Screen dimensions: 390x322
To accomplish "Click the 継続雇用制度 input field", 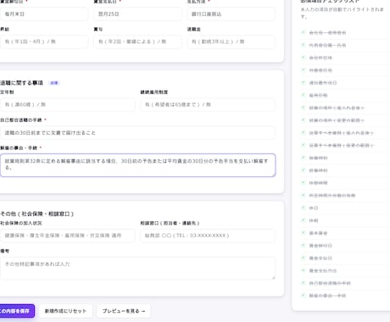I will [x=208, y=105].
